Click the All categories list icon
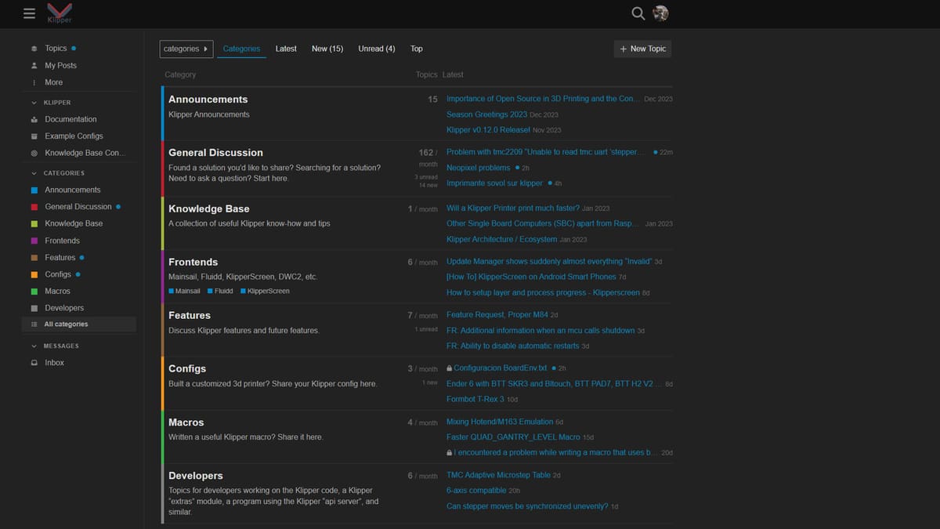Image resolution: width=940 pixels, height=529 pixels. (x=34, y=324)
